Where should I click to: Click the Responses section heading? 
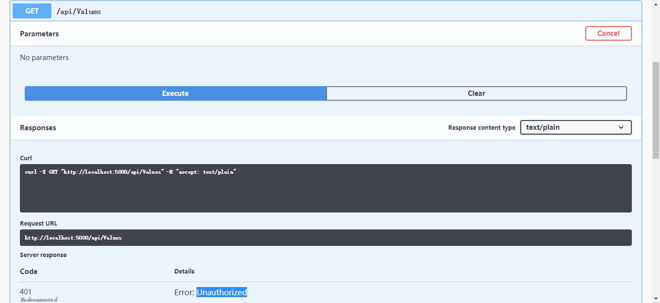click(x=38, y=128)
